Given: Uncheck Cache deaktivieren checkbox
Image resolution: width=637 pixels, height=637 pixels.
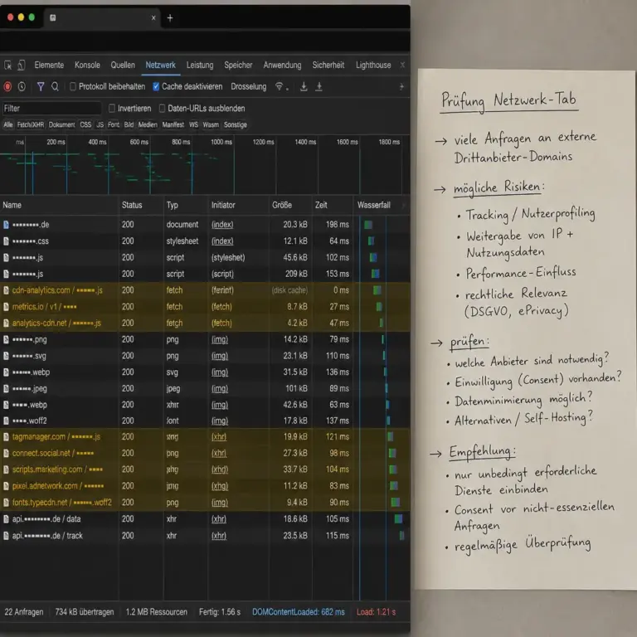Looking at the screenshot, I should (x=156, y=86).
